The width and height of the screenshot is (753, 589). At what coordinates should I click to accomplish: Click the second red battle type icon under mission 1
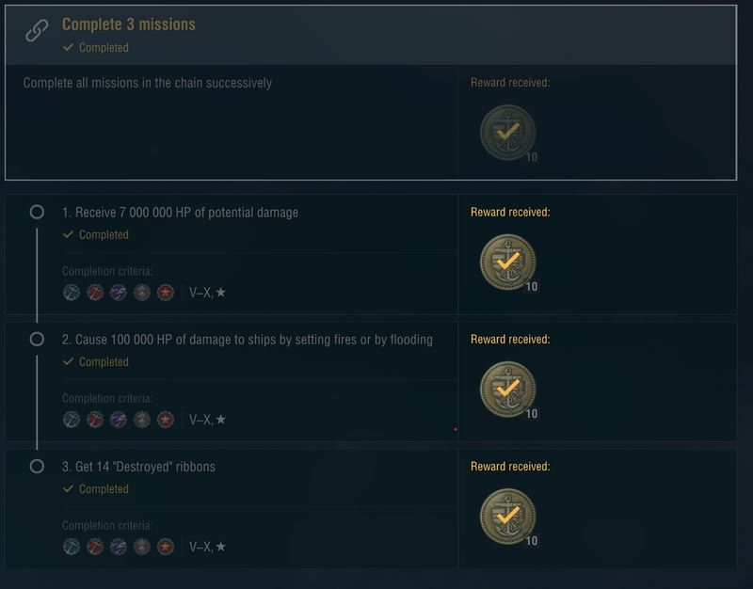pos(95,293)
